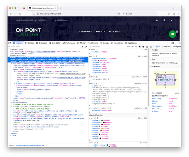Viewport: 189px width, 157px height.
Task: Click the element picker icon in DevTools
Action: coord(10,43)
